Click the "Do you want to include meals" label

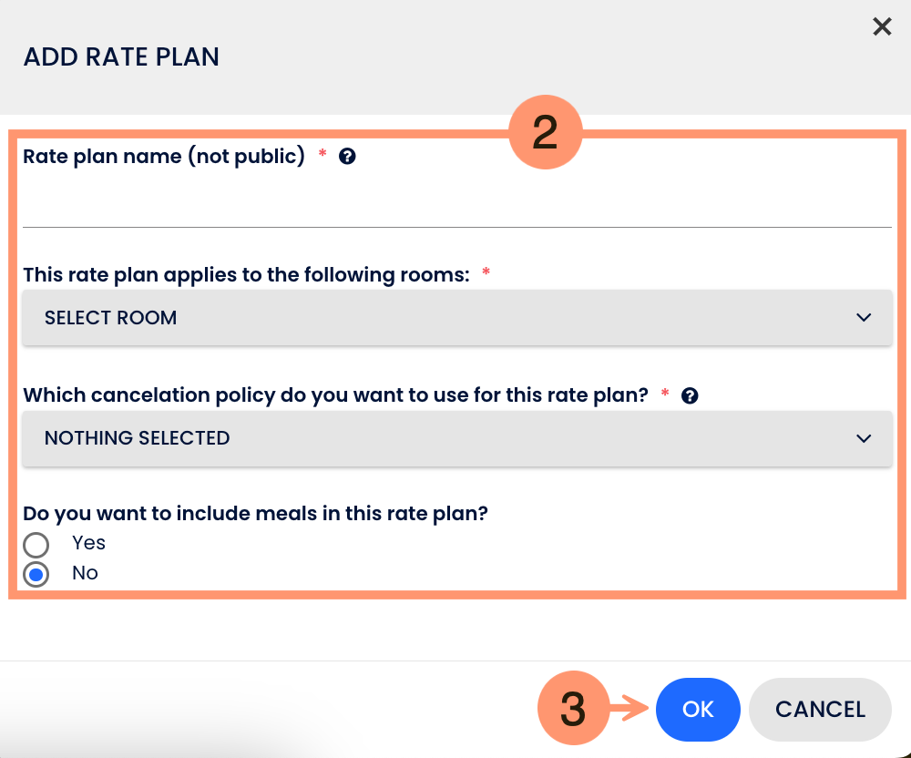point(255,514)
